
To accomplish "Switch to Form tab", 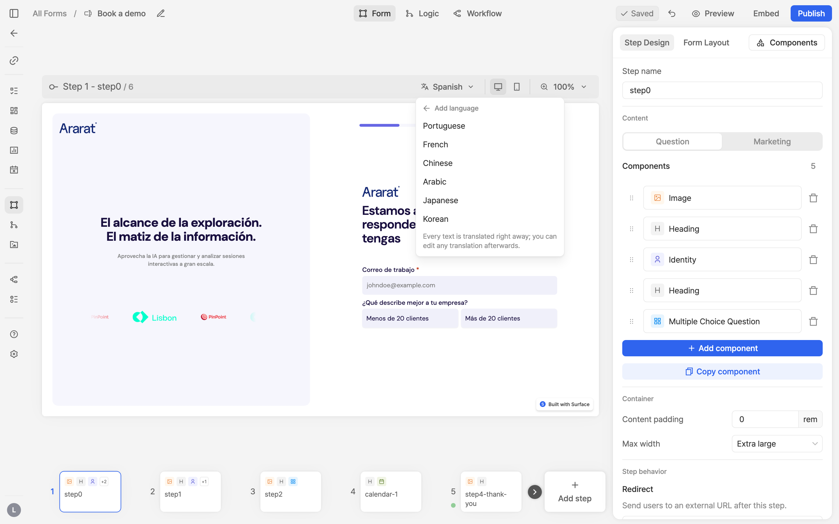I will (374, 13).
